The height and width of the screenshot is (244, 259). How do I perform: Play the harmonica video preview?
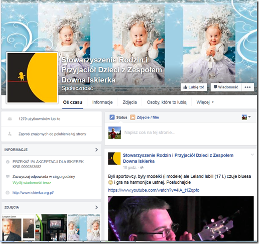coord(181,218)
